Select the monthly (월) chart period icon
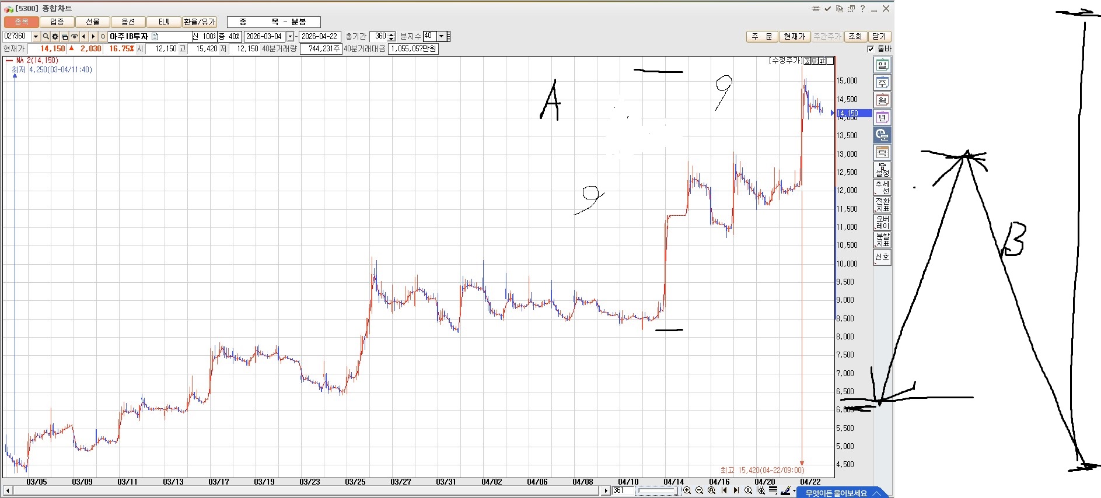 point(882,100)
